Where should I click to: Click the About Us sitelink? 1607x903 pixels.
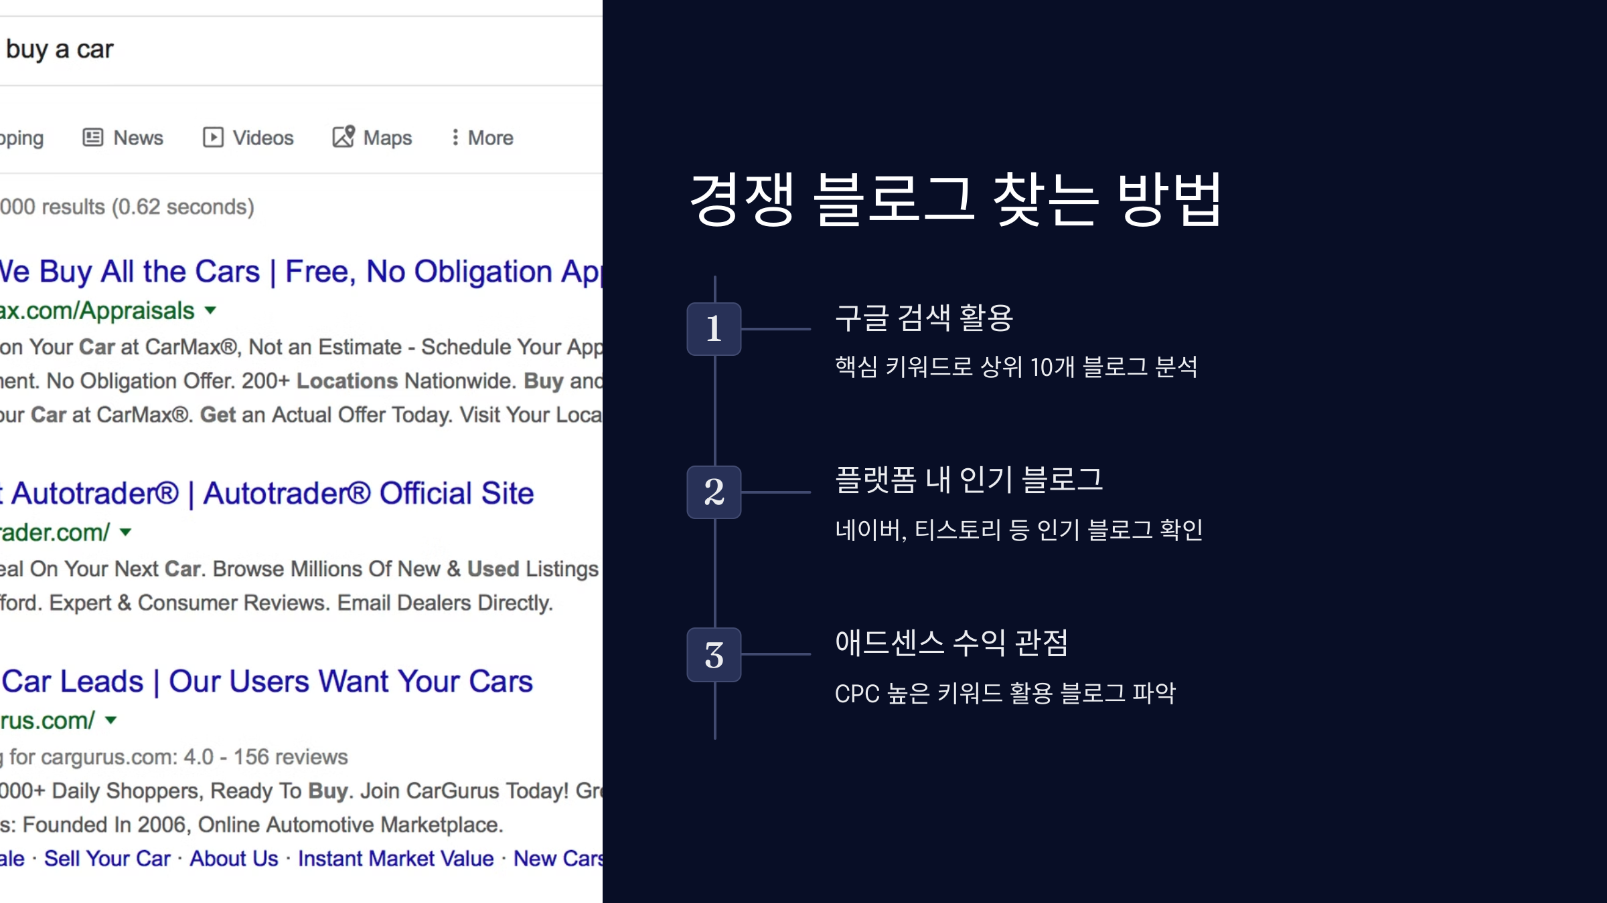(234, 859)
